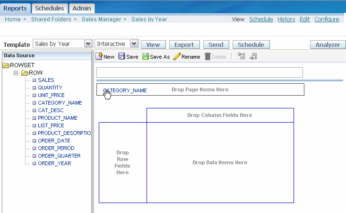Open Shared Folders breadcrumb
346x213 pixels.
coord(51,19)
